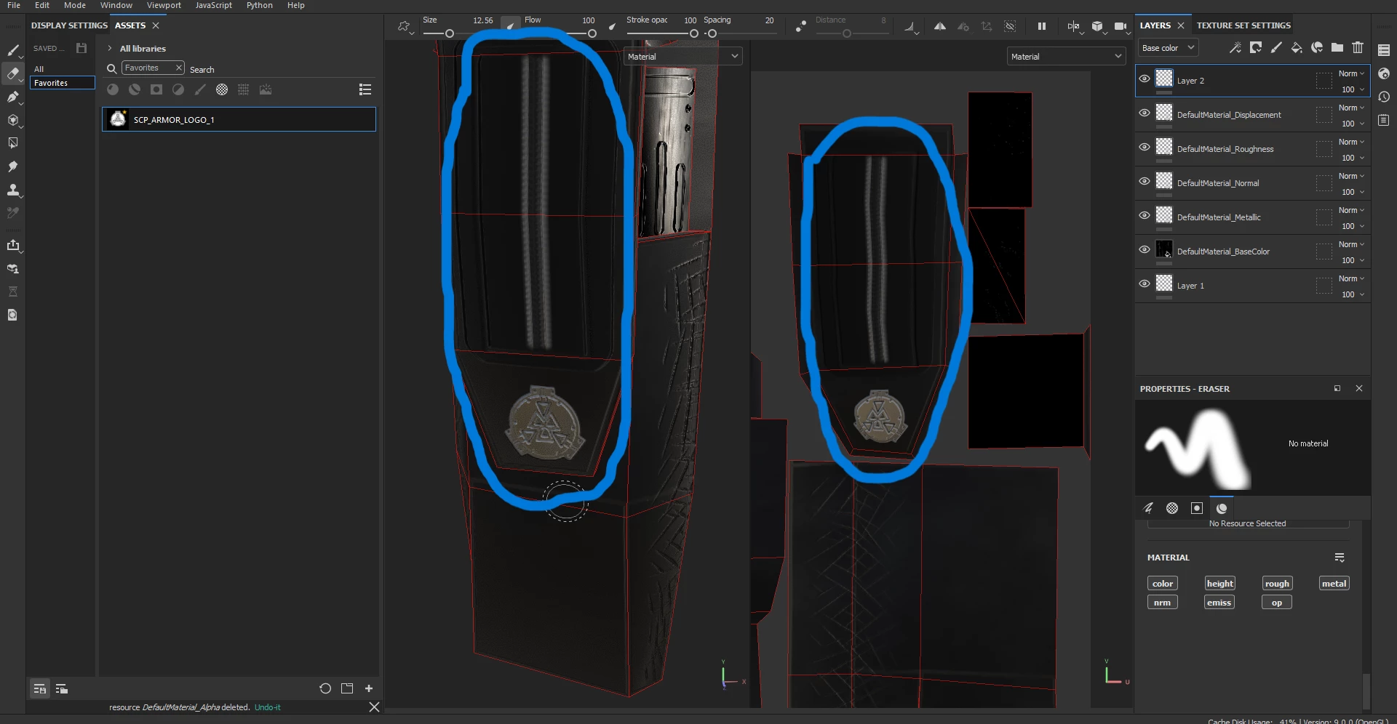Switch assets to list view
This screenshot has width=1397, height=724.
pyautogui.click(x=365, y=89)
